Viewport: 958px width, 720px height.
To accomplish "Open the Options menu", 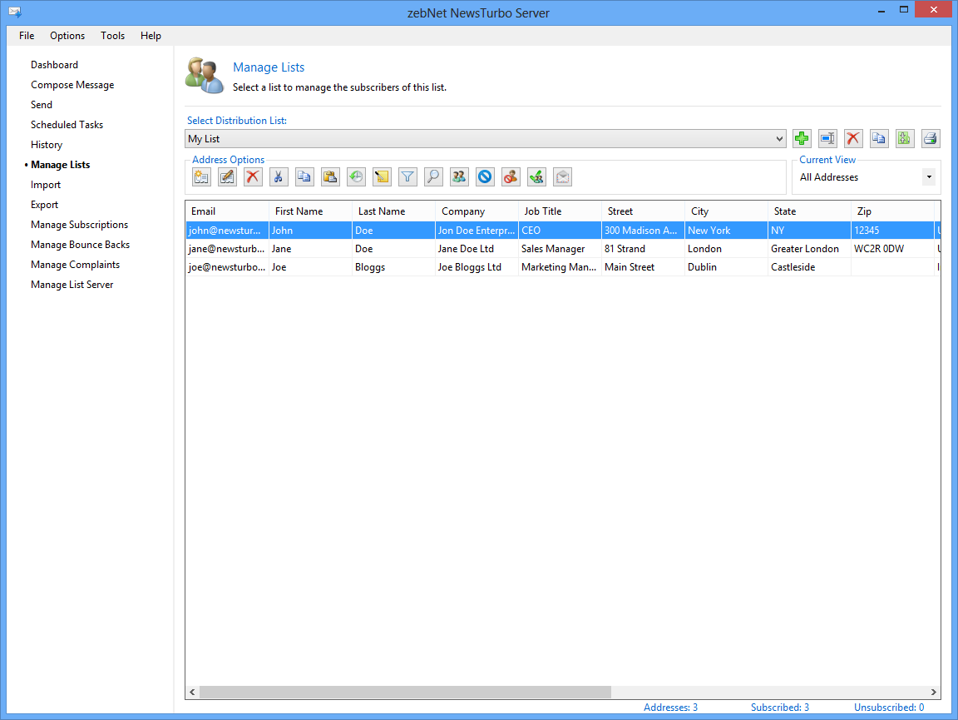I will [x=67, y=36].
